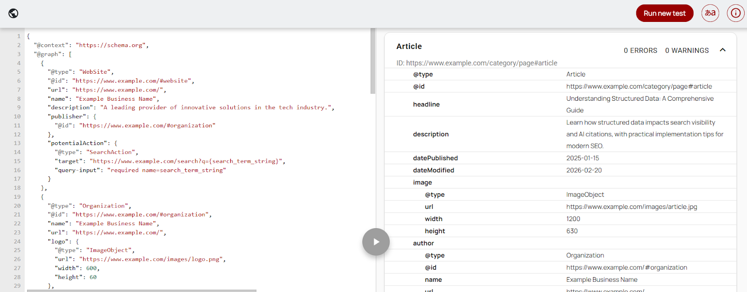This screenshot has width=747, height=292.
Task: Click the SearchAction code line
Action: 97,152
